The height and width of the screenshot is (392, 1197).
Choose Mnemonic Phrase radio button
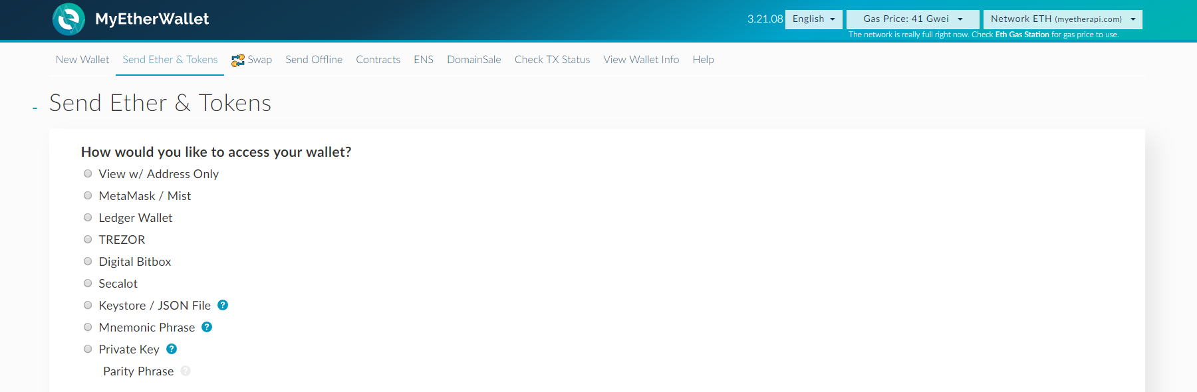(x=88, y=327)
